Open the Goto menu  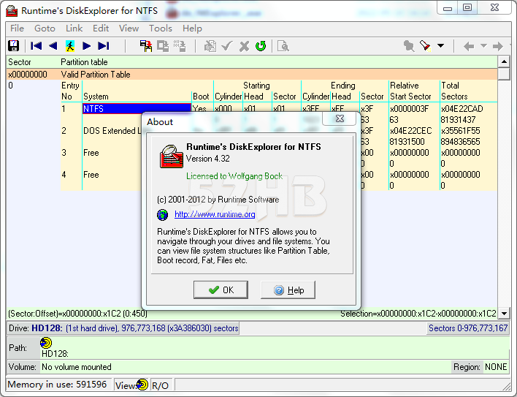[45, 29]
